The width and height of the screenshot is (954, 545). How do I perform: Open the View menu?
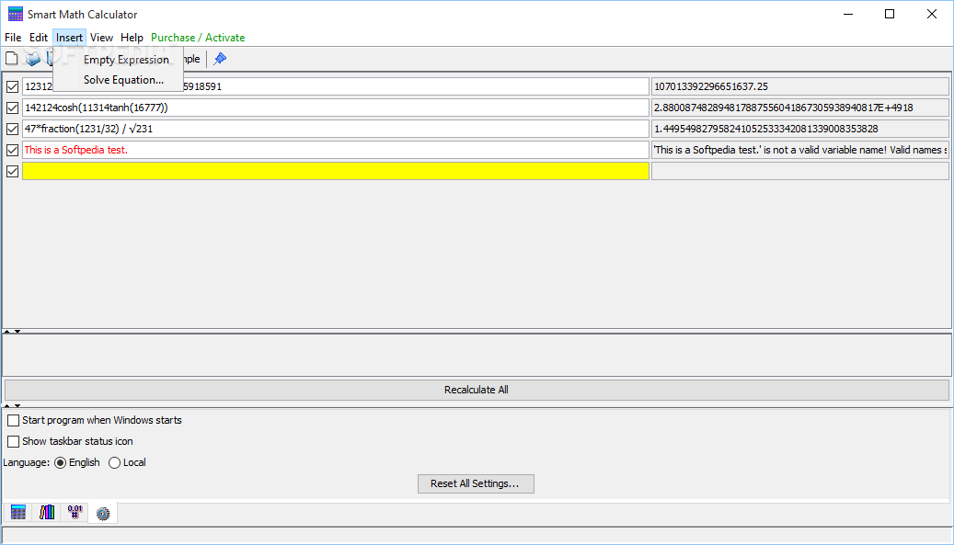pyautogui.click(x=101, y=38)
